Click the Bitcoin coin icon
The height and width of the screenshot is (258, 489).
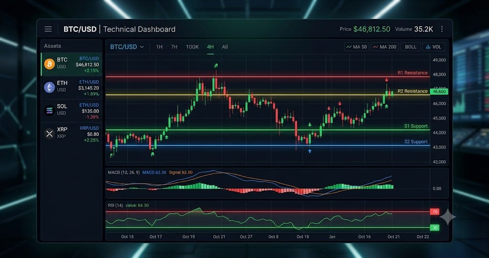[x=49, y=64]
